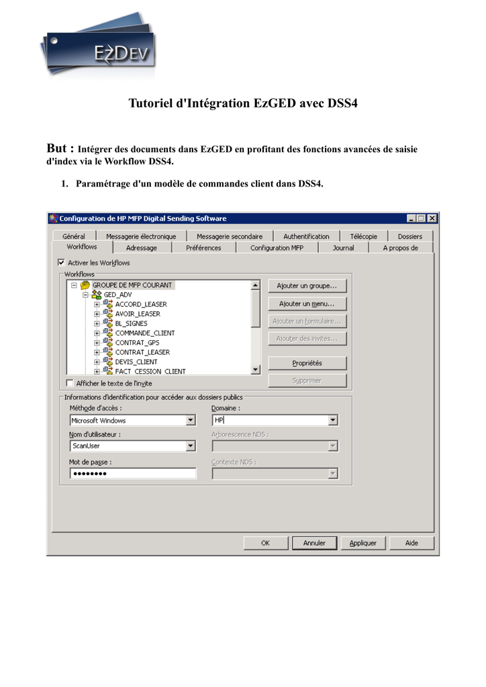
Task: Click the FACT_CESSION_CLIENT workflow icon
Action: click(108, 371)
